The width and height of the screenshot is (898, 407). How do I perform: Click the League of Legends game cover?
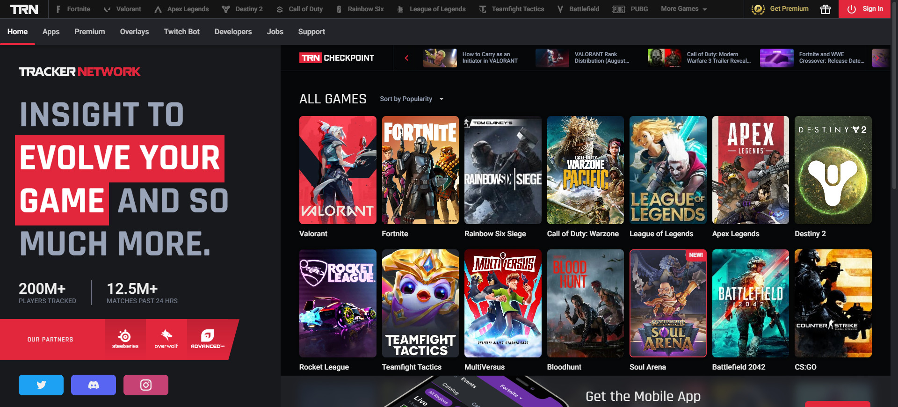[668, 170]
